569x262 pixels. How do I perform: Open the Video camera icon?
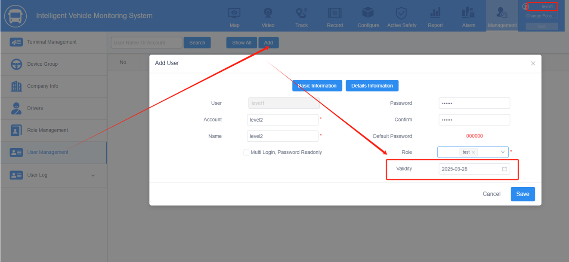click(268, 13)
